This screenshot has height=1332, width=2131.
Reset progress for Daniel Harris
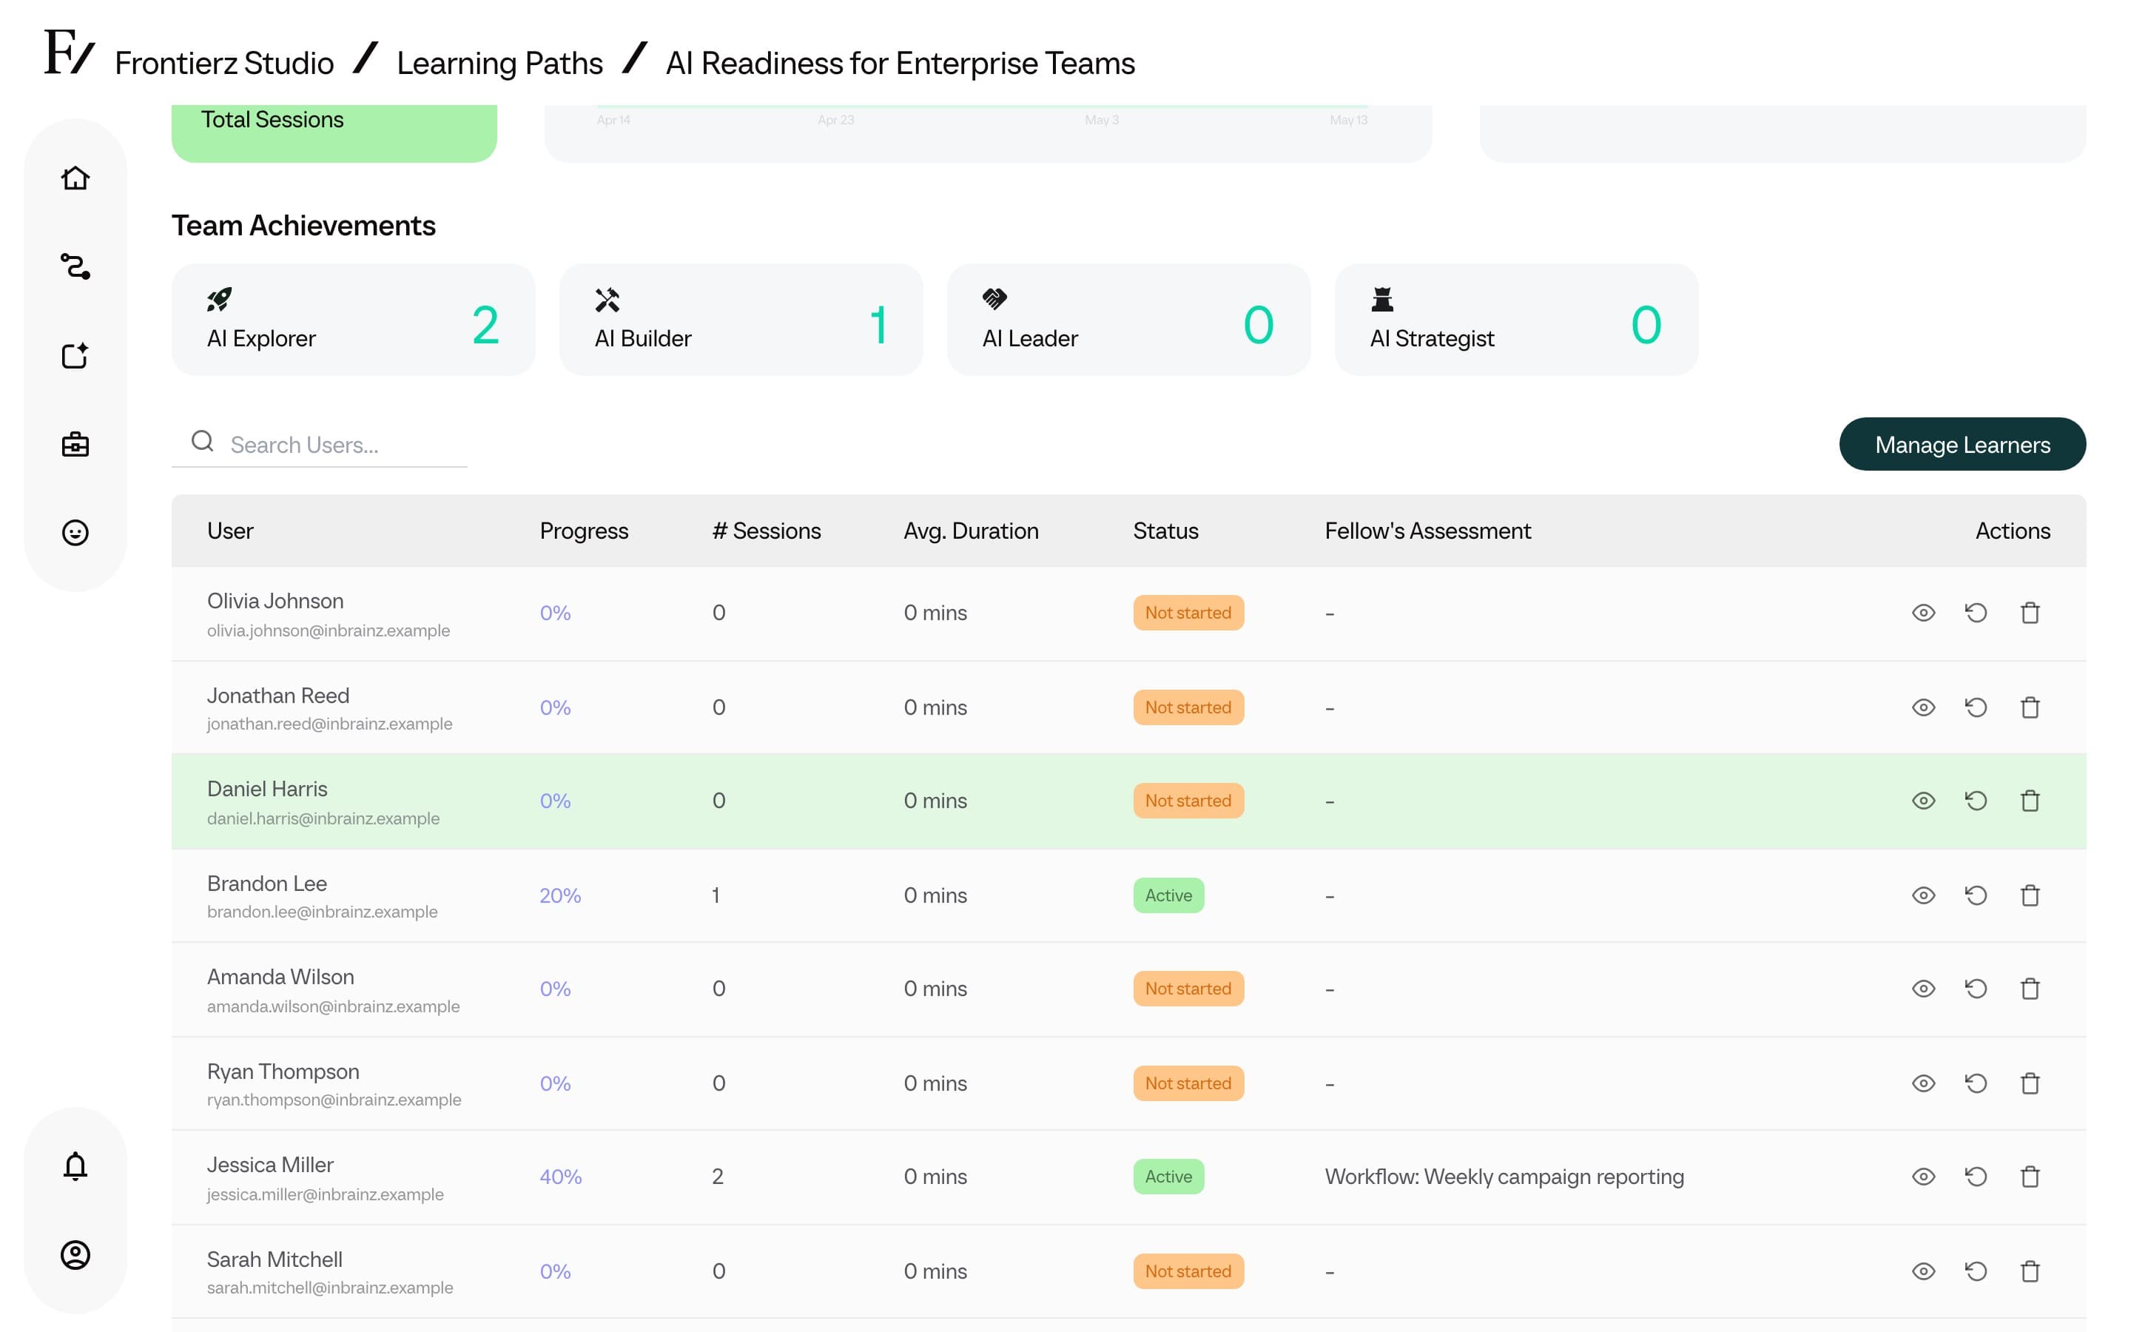coord(1976,801)
